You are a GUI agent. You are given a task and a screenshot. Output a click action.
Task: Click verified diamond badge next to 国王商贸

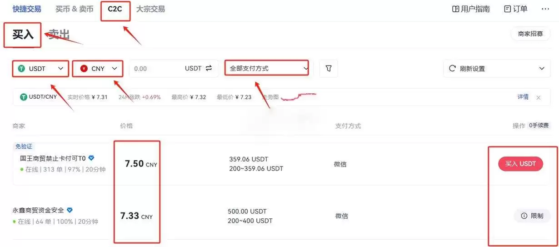click(91, 158)
